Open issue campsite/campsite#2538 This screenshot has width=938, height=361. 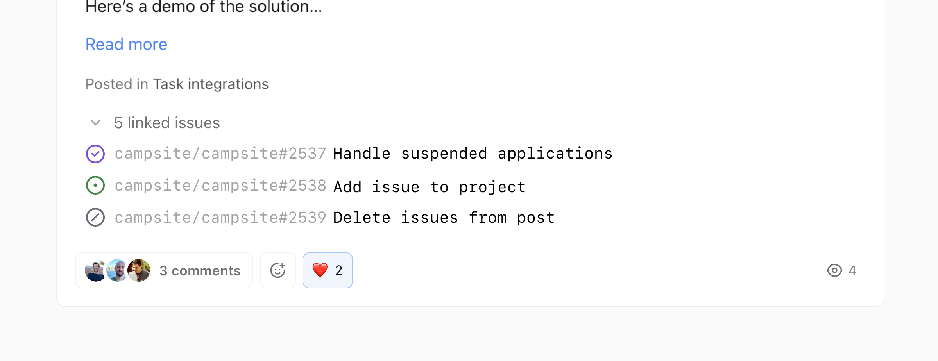click(220, 186)
